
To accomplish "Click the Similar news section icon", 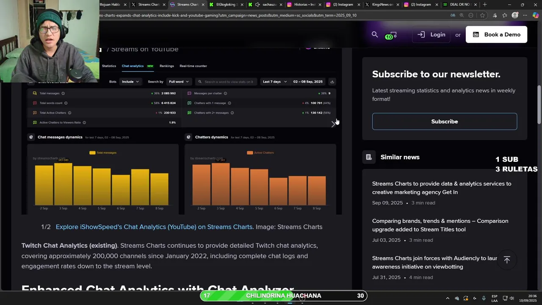I will point(369,157).
